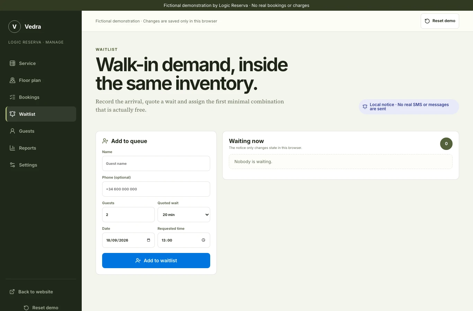Click the Guests number field

[128, 215]
